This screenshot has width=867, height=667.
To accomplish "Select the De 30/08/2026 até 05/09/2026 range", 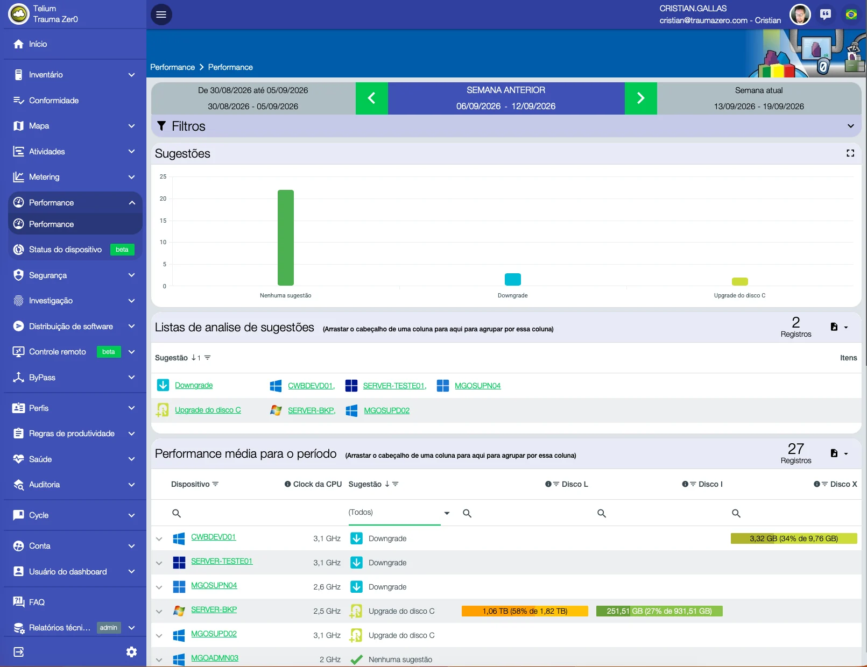I will [253, 98].
